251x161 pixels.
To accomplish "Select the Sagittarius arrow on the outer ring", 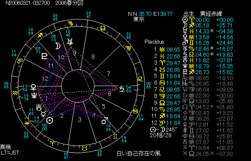I will (40, 36).
